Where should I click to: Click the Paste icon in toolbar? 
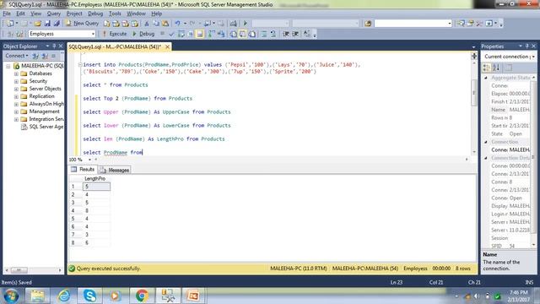(165, 23)
